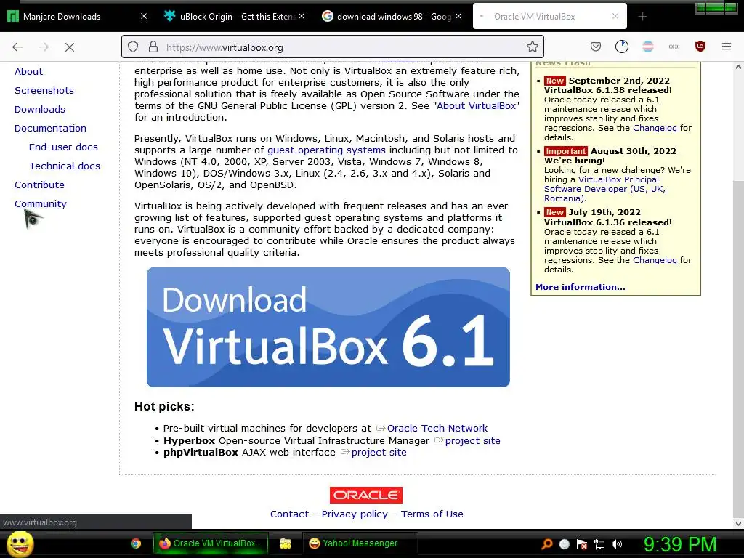Viewport: 744px width, 558px height.
Task: Go back to the previous page
Action: pyautogui.click(x=17, y=47)
